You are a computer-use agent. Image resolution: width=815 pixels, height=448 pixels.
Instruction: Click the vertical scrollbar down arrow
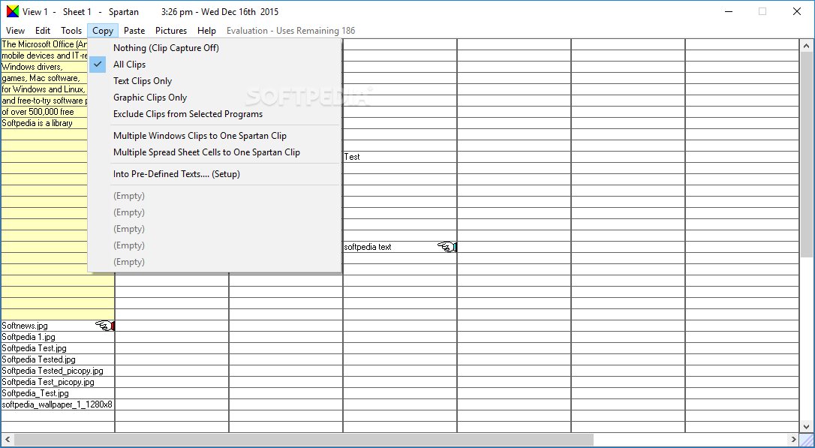[807, 426]
